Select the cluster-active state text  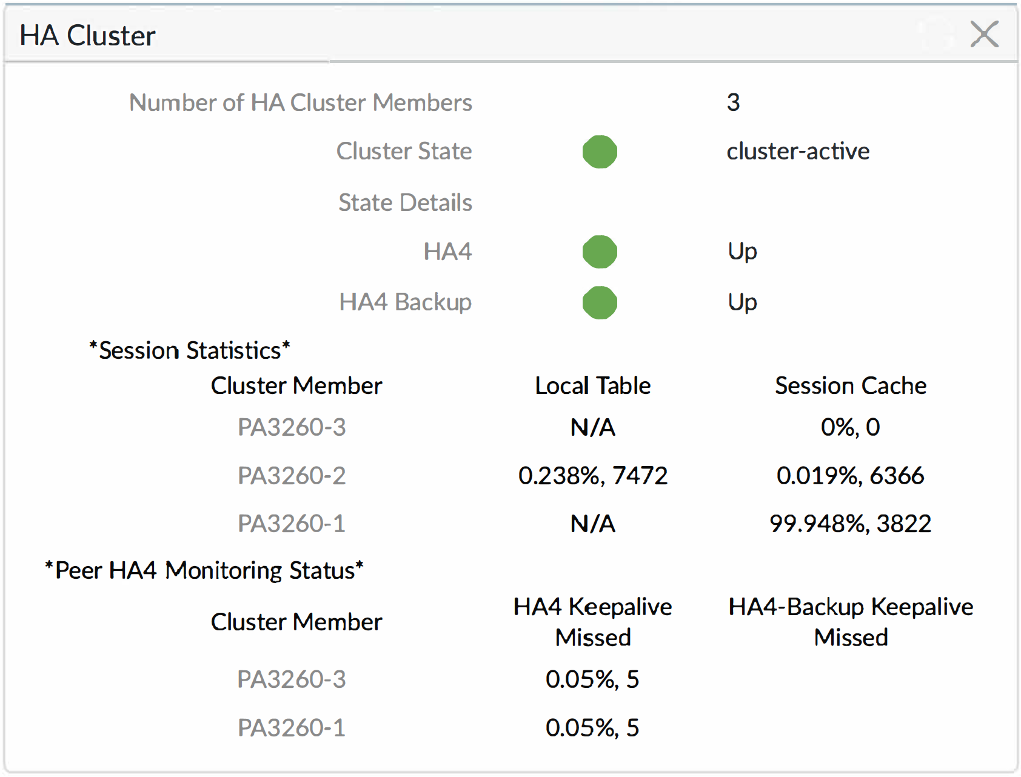797,152
